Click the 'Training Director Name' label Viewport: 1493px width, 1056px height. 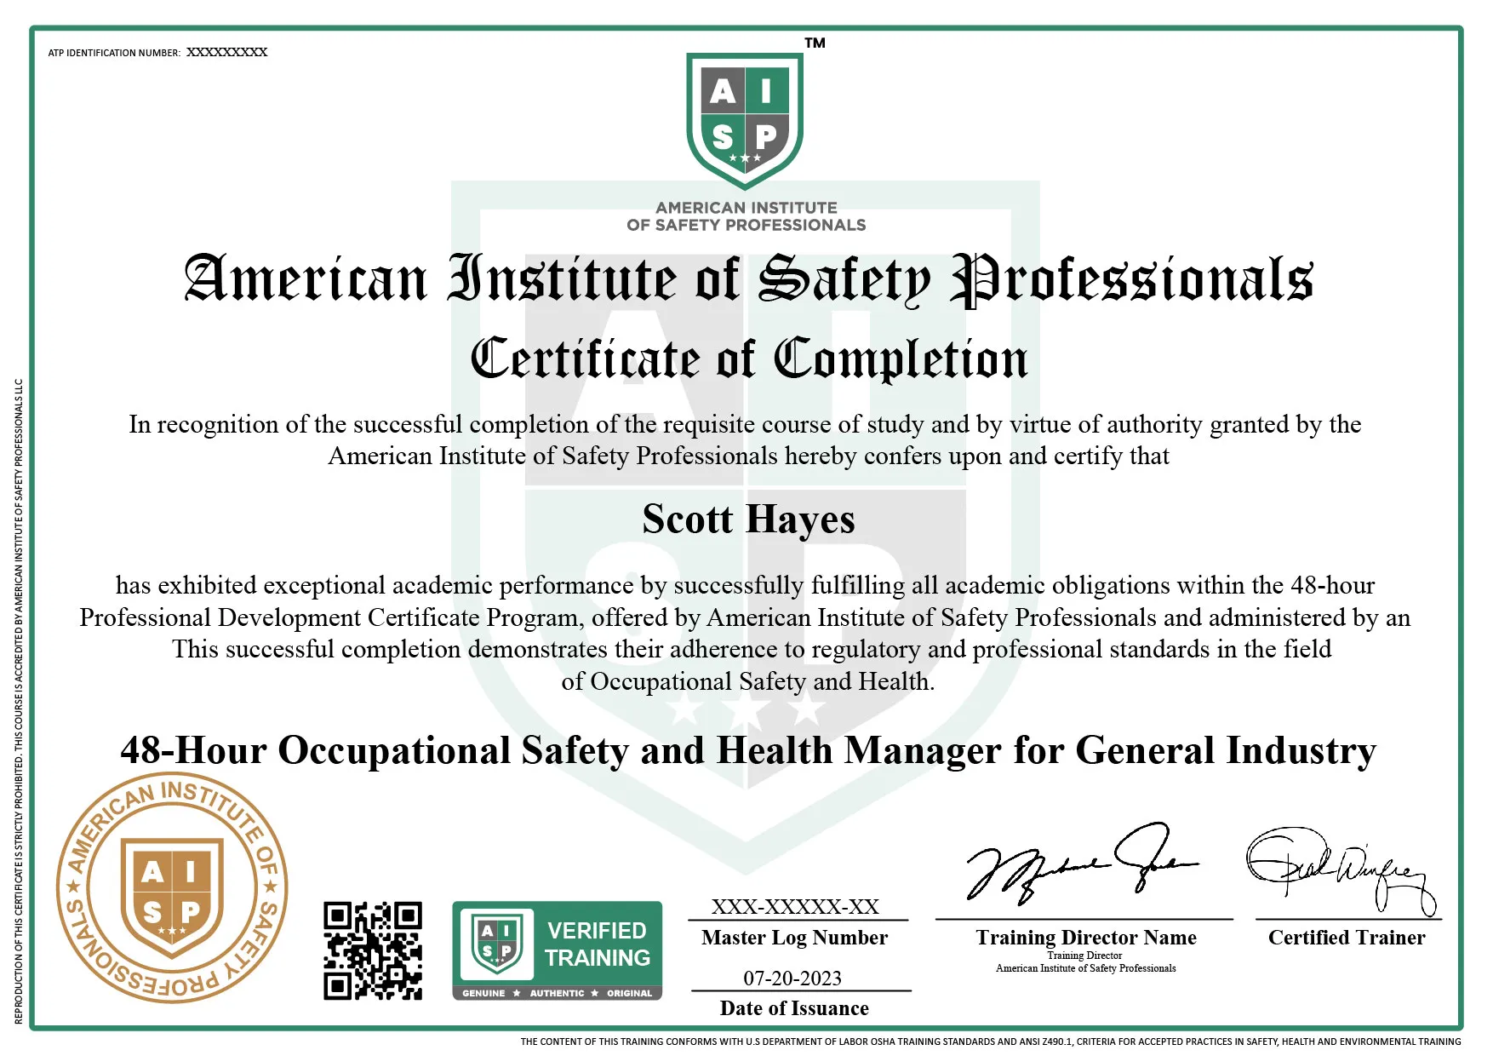[1086, 938]
